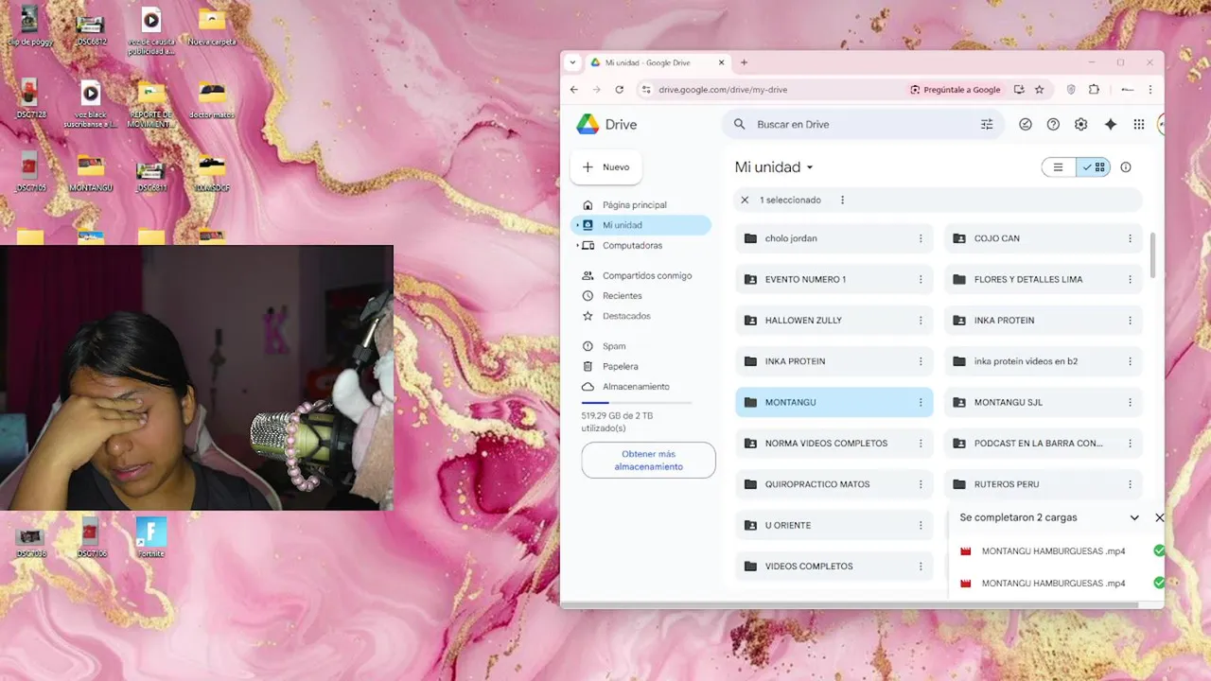Screen dimensions: 1211x681
Task: Select the QUIROPRACTICO MATOS folder
Action: [x=834, y=484]
